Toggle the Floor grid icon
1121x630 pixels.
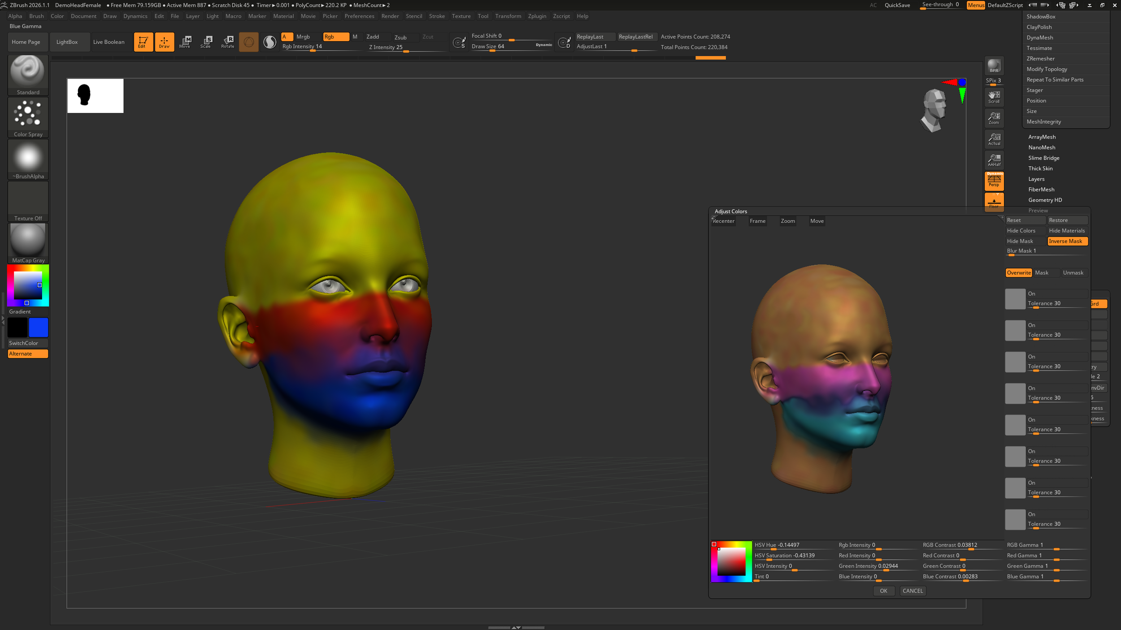pos(994,202)
